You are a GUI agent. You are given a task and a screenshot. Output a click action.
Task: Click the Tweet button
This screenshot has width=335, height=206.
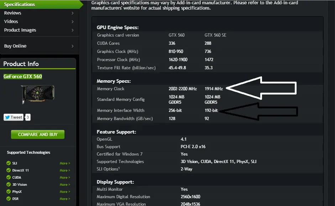click(14, 117)
